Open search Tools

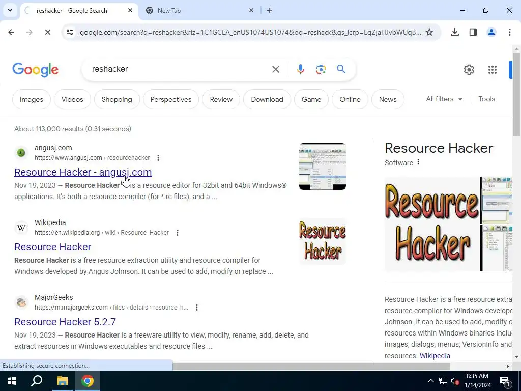click(x=486, y=99)
